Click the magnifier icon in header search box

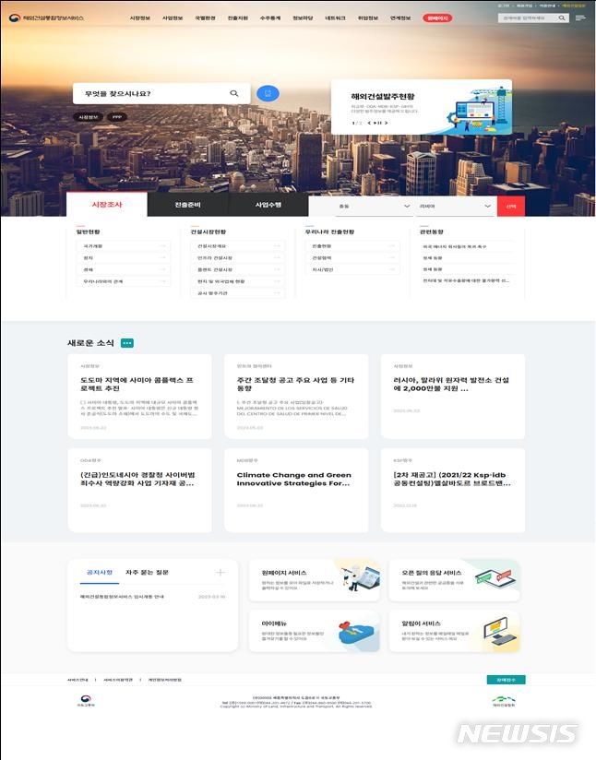(562, 18)
